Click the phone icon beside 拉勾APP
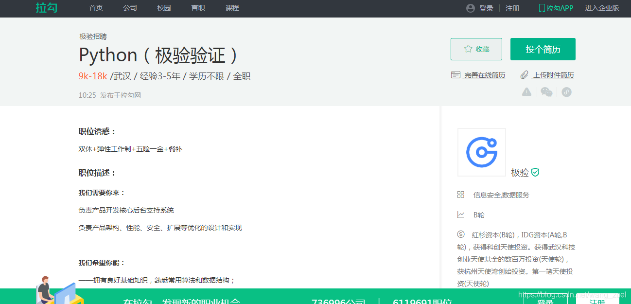Screen dimensions: 631x304 click(x=542, y=8)
